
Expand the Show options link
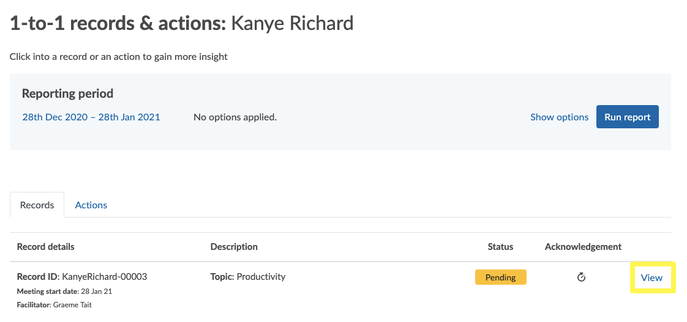(559, 117)
